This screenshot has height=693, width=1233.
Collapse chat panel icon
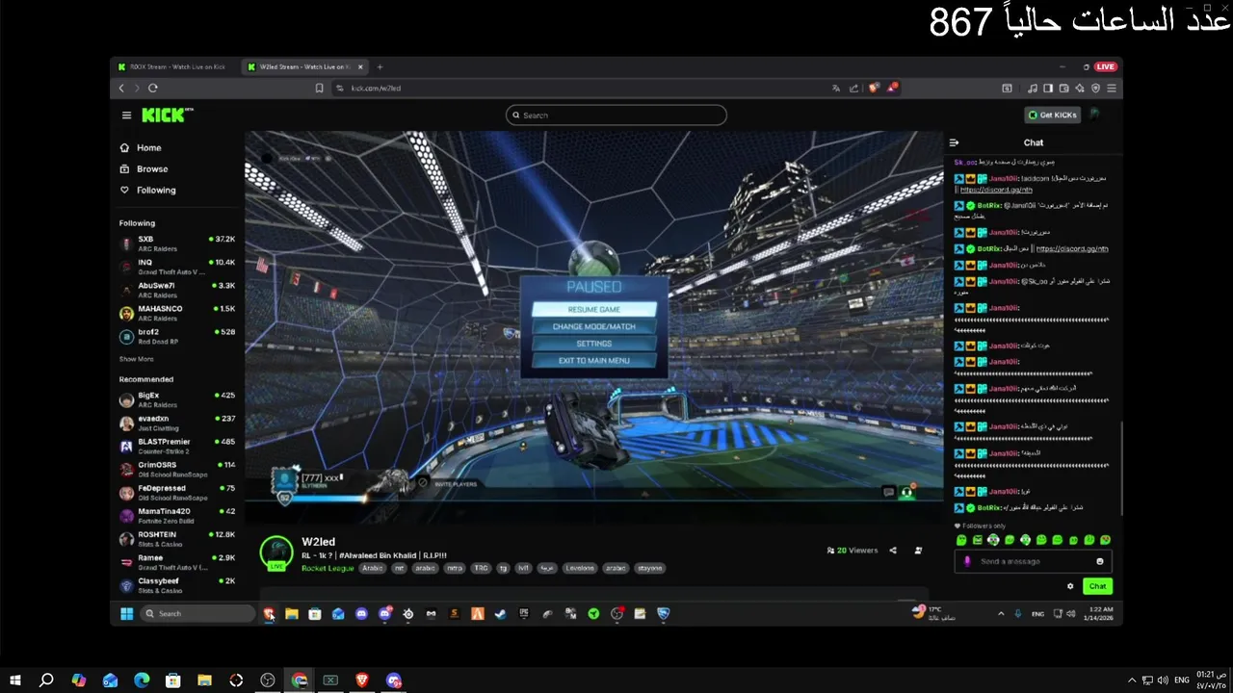point(955,142)
